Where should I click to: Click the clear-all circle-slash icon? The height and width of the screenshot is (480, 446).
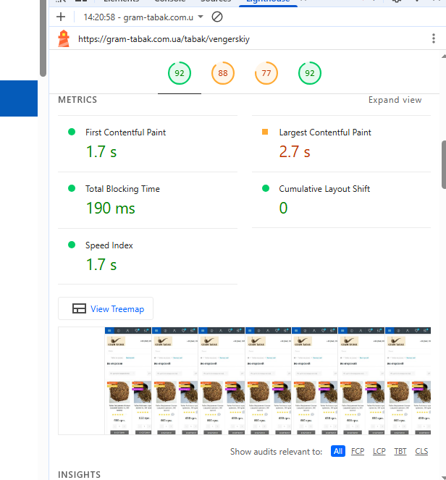click(217, 17)
